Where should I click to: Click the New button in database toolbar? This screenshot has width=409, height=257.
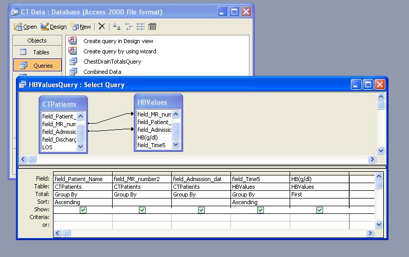coord(81,27)
